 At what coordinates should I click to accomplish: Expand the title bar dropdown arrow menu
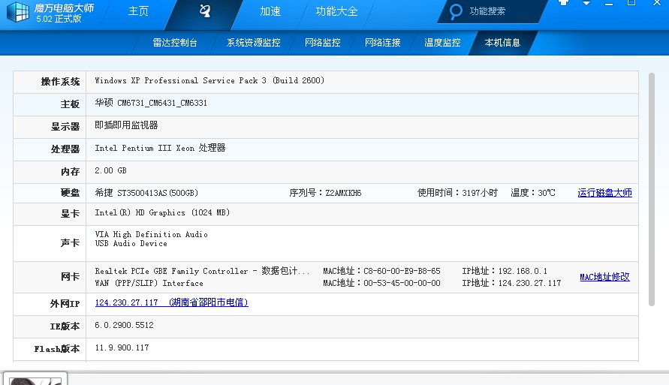pyautogui.click(x=586, y=2)
